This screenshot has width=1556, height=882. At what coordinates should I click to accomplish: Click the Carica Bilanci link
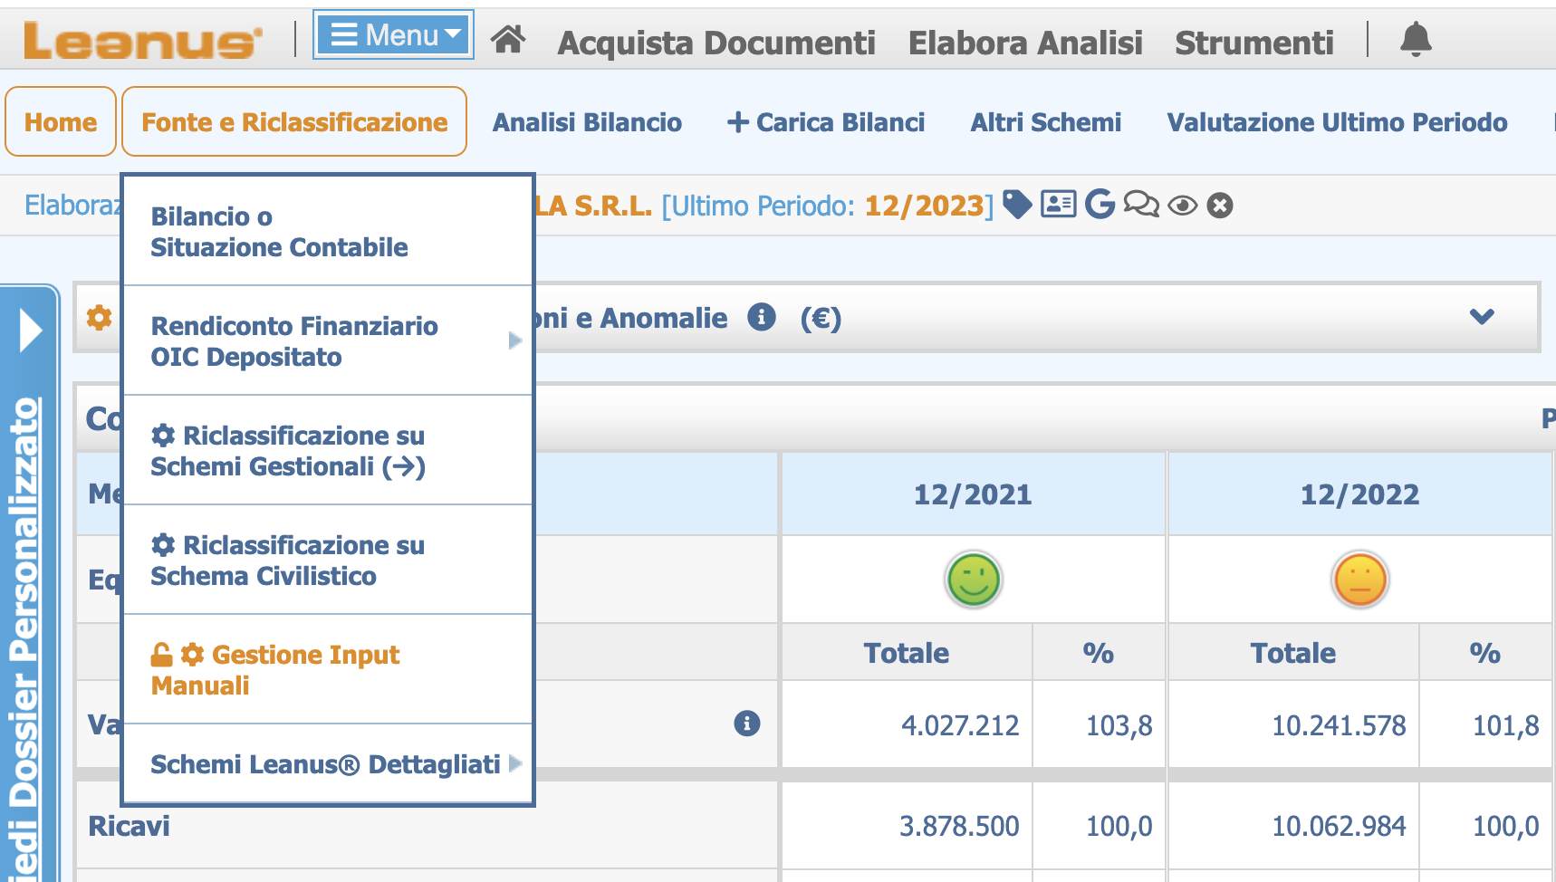click(x=826, y=122)
